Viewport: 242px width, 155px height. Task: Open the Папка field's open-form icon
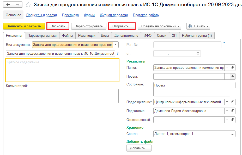click(x=233, y=67)
